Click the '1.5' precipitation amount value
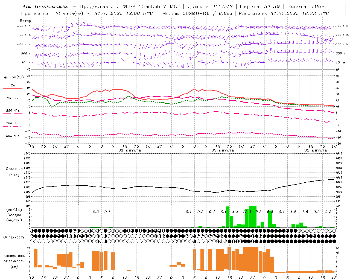This screenshot has width=350, height=280. point(305,212)
